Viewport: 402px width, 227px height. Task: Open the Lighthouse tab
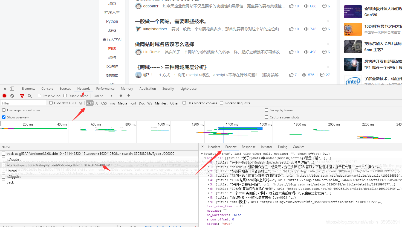(x=188, y=89)
